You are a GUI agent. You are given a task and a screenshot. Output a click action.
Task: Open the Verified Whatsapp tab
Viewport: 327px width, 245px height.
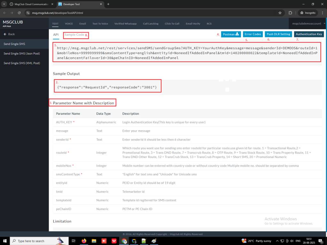click(x=125, y=24)
